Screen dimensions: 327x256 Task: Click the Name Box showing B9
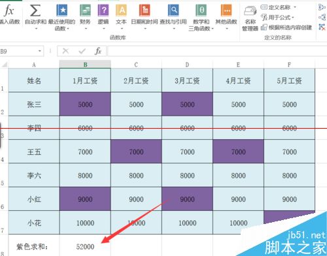18,51
